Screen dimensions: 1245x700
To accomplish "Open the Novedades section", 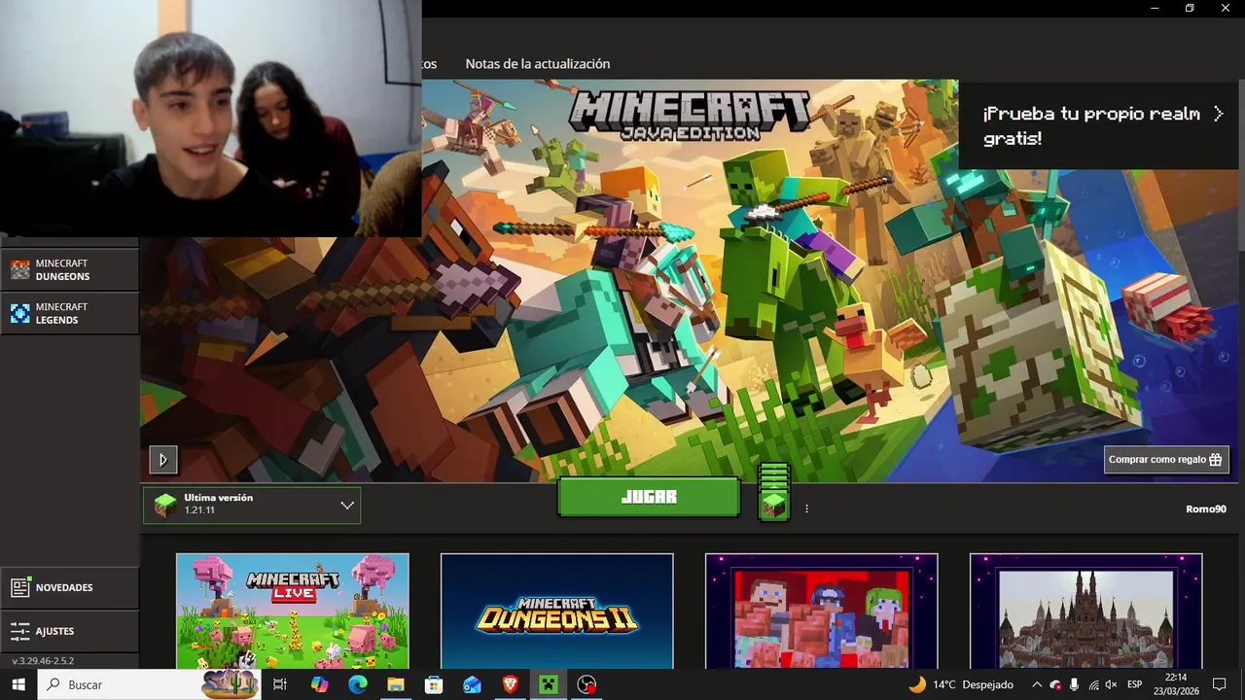I will click(x=70, y=587).
